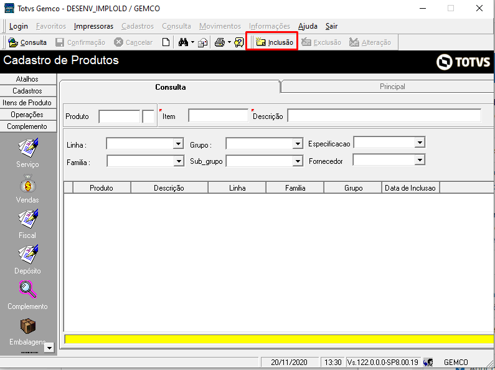Screen dimensions: 495x370
Task: Click the Grupo column header
Action: tap(353, 188)
